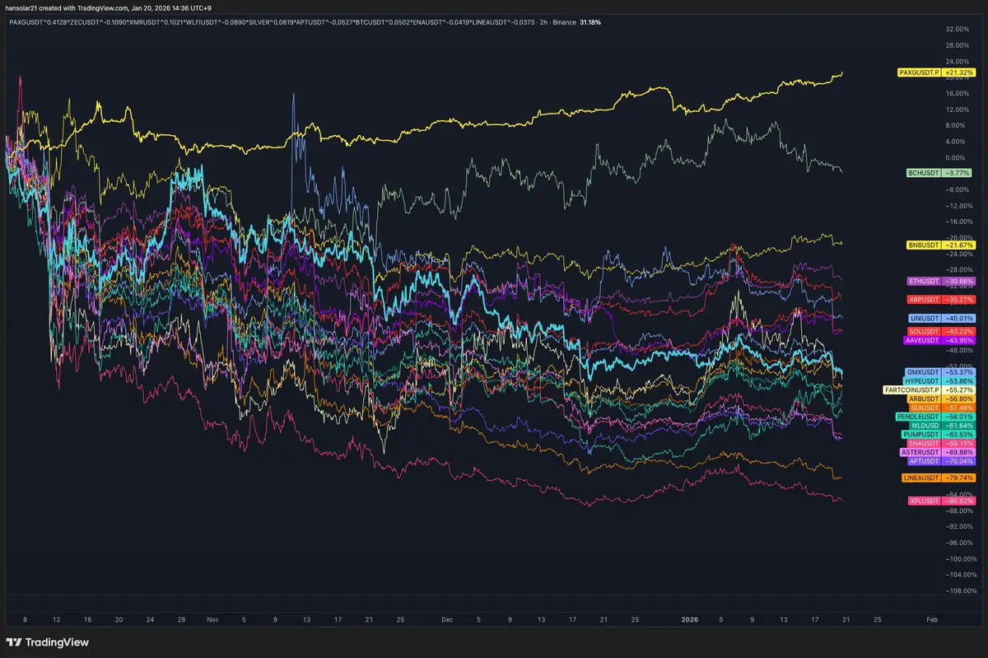Click the APTUSDT price scale label
This screenshot has height=658, width=988.
click(x=940, y=461)
